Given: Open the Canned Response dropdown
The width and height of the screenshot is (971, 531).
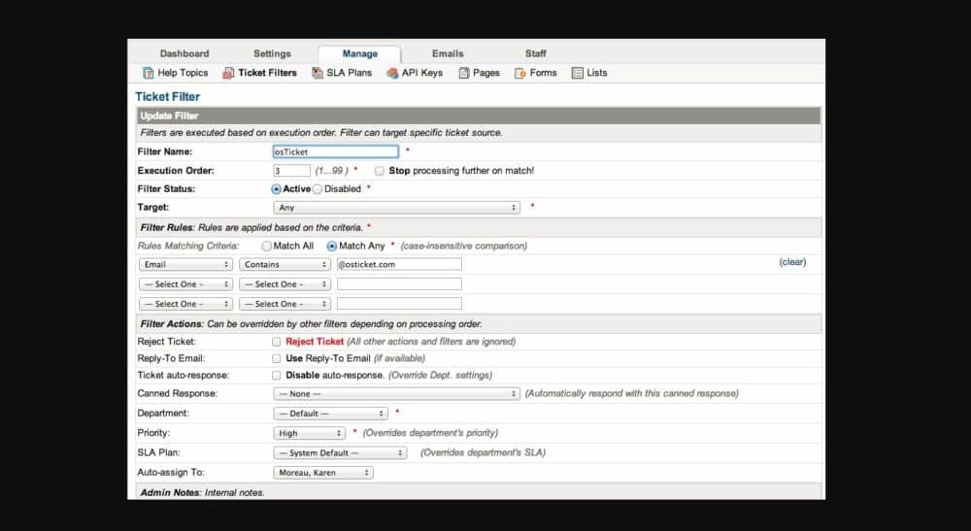Looking at the screenshot, I should 397,394.
